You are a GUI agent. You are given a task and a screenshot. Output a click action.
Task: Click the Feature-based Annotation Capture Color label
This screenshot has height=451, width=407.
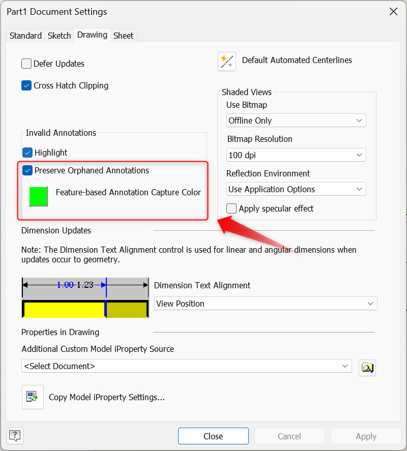[x=128, y=192]
